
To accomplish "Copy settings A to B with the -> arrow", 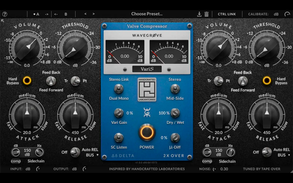I will 47,14.
